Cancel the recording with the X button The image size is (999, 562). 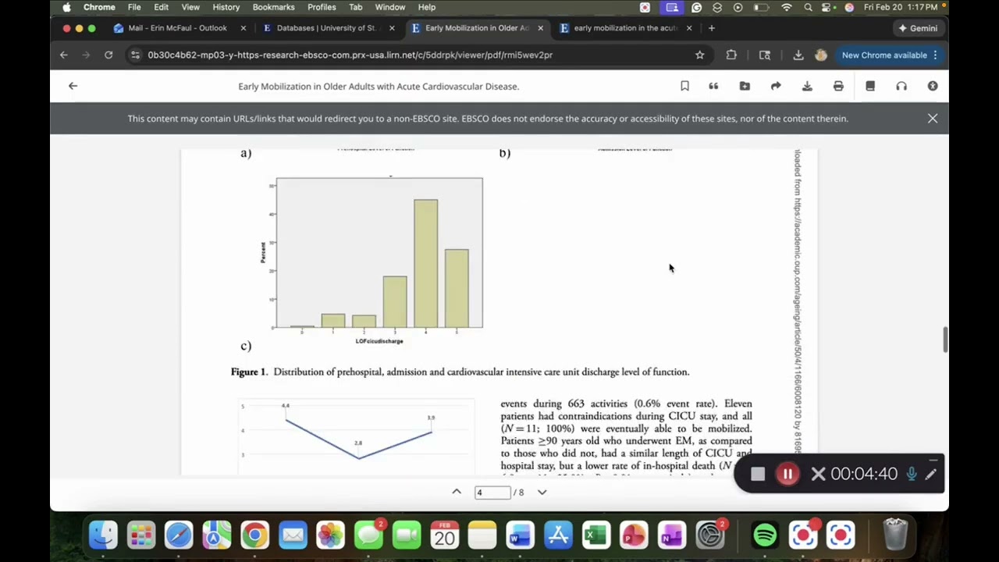click(x=818, y=474)
